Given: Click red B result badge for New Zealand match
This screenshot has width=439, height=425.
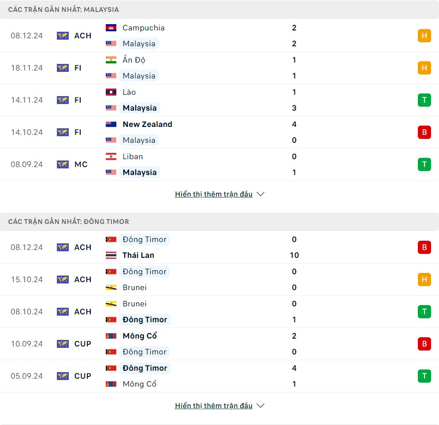Looking at the screenshot, I should coord(424,132).
